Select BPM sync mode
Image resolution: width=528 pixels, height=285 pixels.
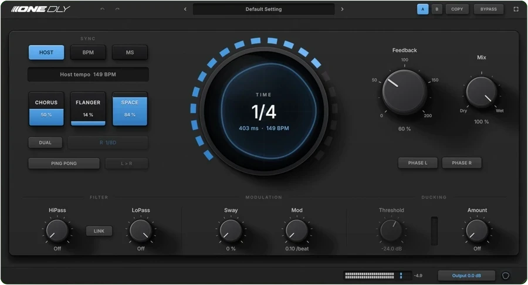(88, 53)
